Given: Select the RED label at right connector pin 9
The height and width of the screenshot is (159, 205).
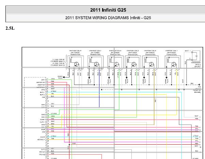Looking at the screenshot, I should pyautogui.click(x=197, y=143).
